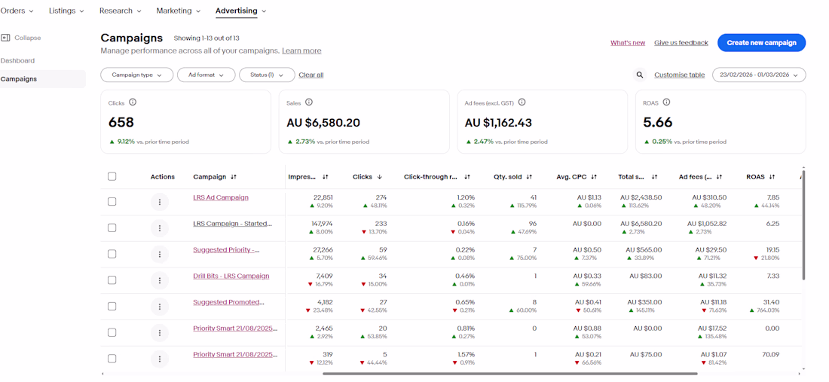The width and height of the screenshot is (829, 382).
Task: Tick checkbox for Priority Smart 2,465 impressions row
Action: tap(112, 332)
